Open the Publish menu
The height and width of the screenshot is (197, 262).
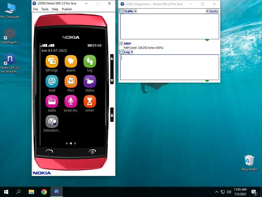click(x=67, y=9)
